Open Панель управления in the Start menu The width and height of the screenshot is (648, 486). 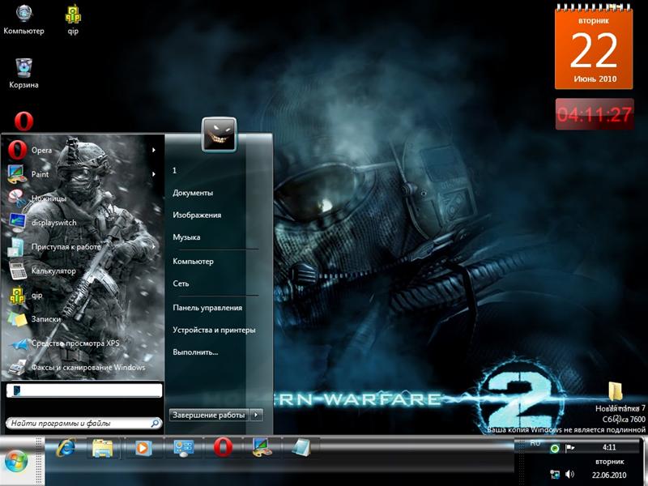(x=207, y=308)
